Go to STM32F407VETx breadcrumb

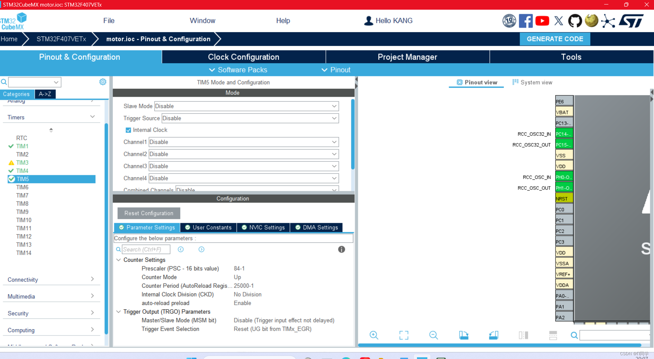pyautogui.click(x=61, y=39)
